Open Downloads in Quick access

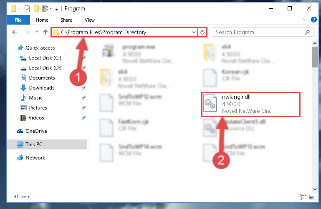42,88
